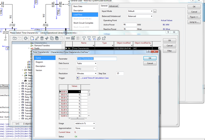Click the Edit Object pencil icon
205x140 pixels.
[x=37, y=38]
